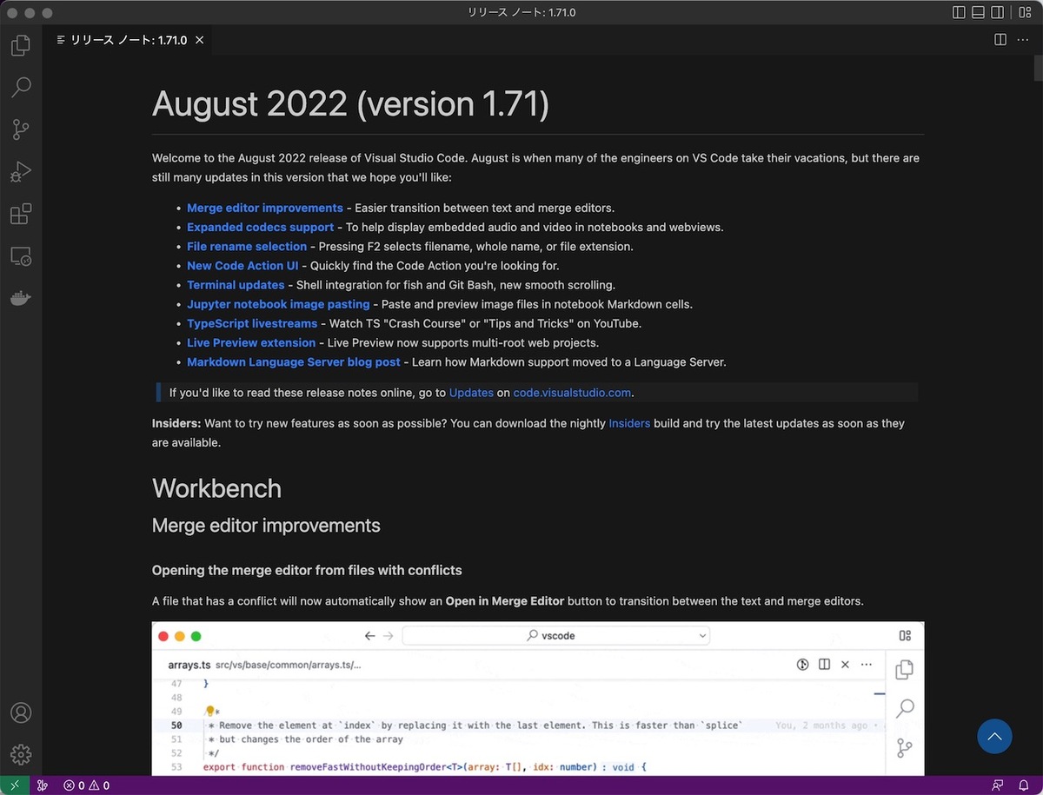Open the editor More Actions (…) menu

[1022, 40]
